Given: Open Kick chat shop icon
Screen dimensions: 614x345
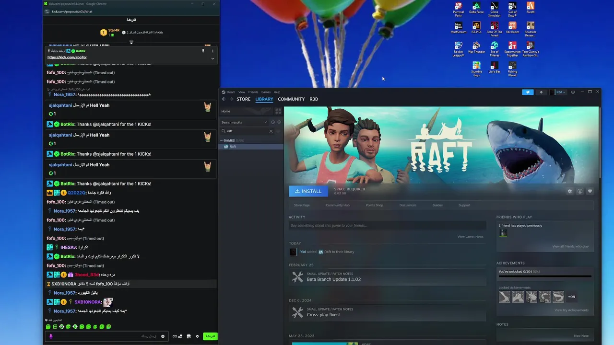Looking at the screenshot, I should 189,336.
